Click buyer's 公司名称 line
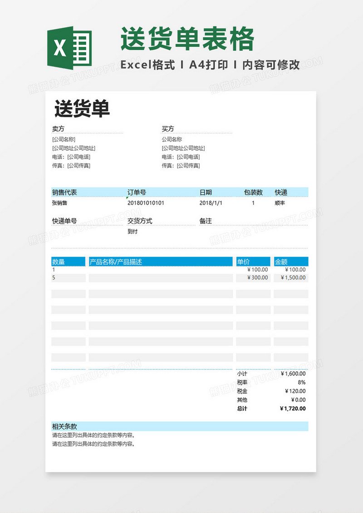 [x=172, y=139]
